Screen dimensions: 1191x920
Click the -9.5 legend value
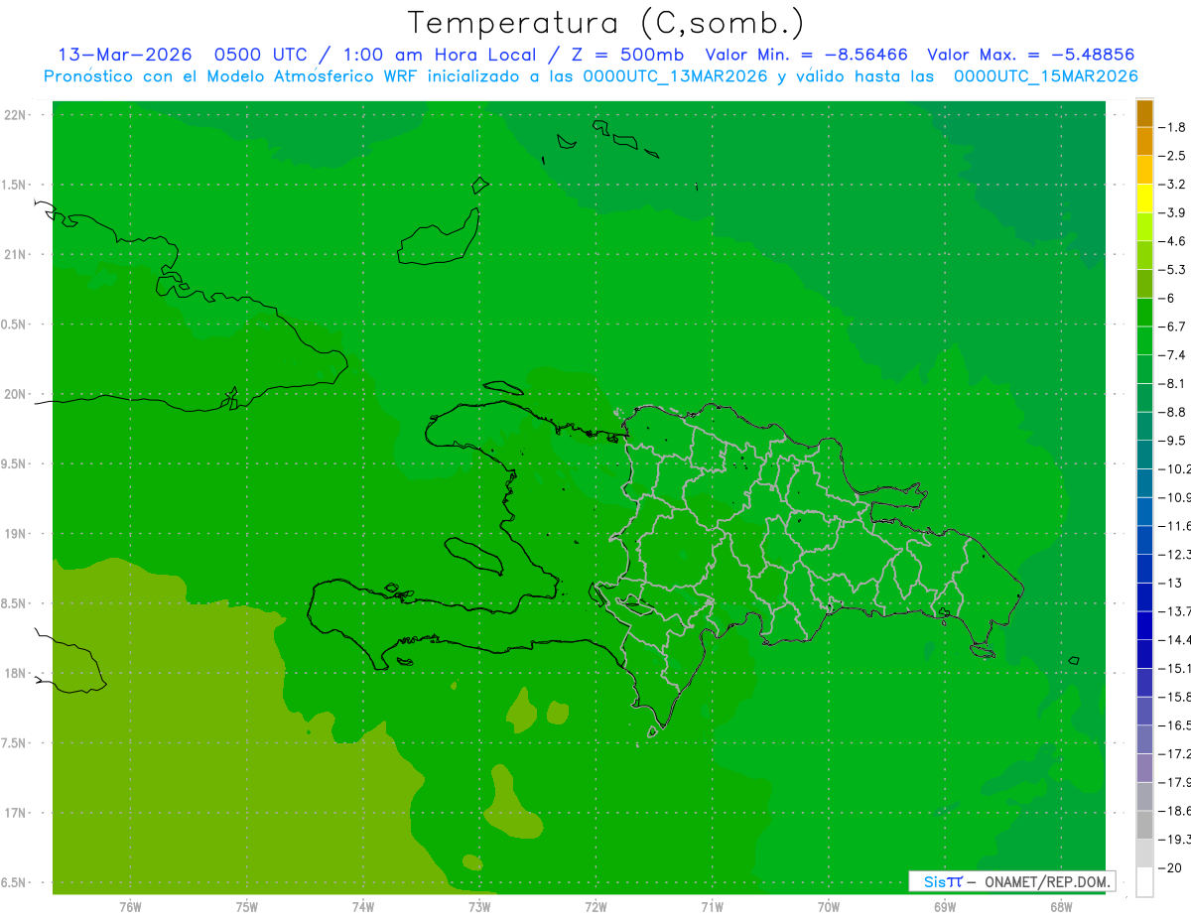[x=1172, y=440]
